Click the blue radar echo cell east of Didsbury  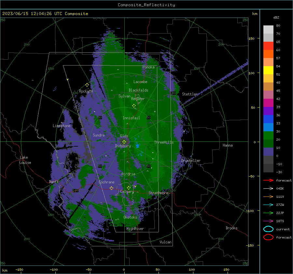138,145
